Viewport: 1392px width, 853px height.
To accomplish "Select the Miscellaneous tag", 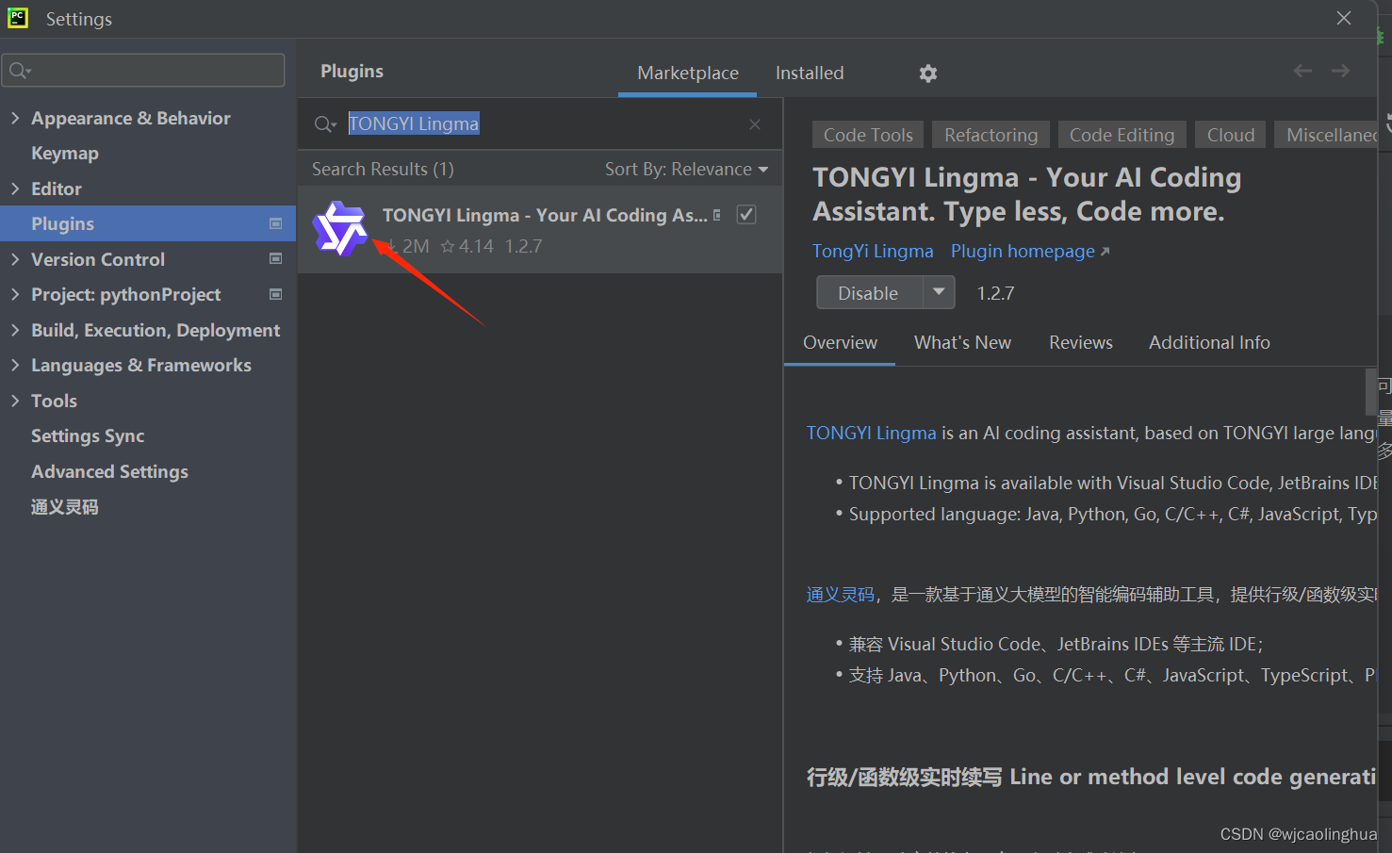I will coord(1328,135).
